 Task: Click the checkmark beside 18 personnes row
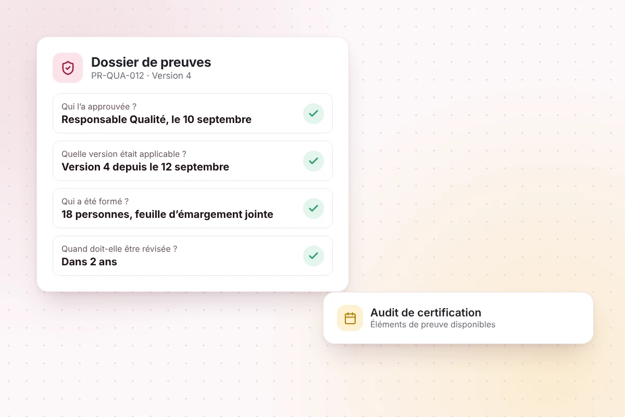[x=314, y=208]
